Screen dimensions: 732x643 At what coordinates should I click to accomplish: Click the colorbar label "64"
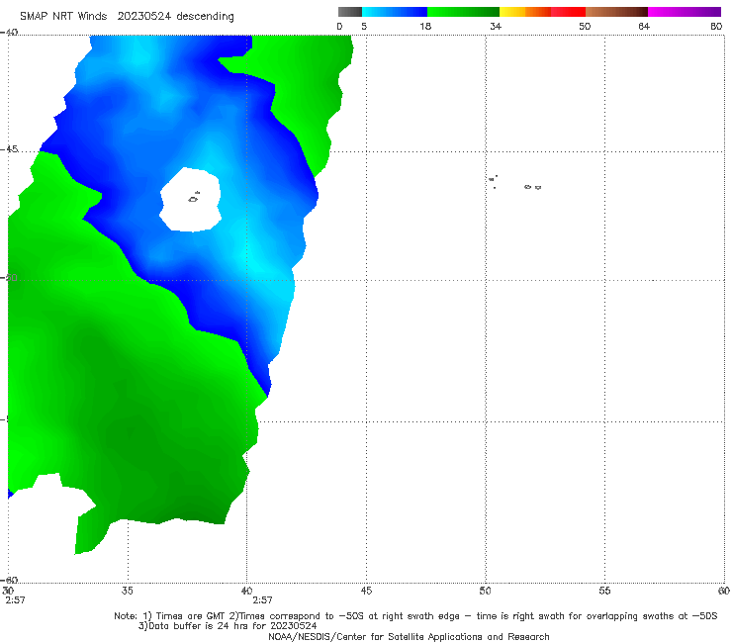[644, 26]
